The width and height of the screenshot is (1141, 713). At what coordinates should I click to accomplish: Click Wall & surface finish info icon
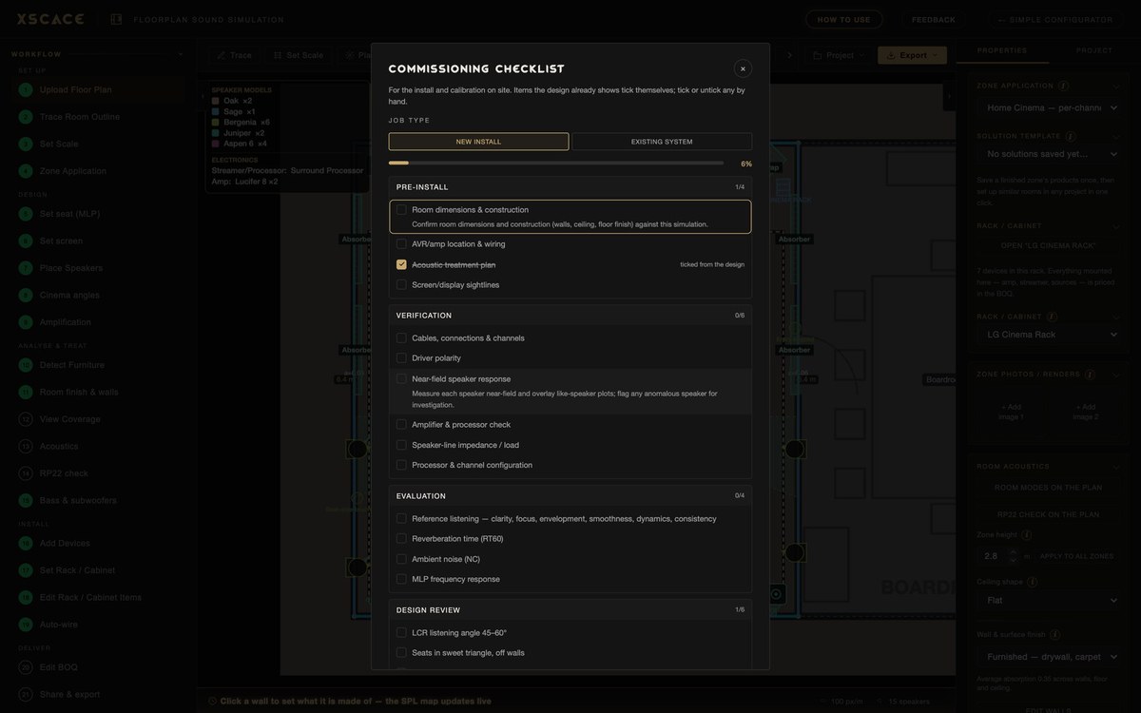pos(1055,634)
